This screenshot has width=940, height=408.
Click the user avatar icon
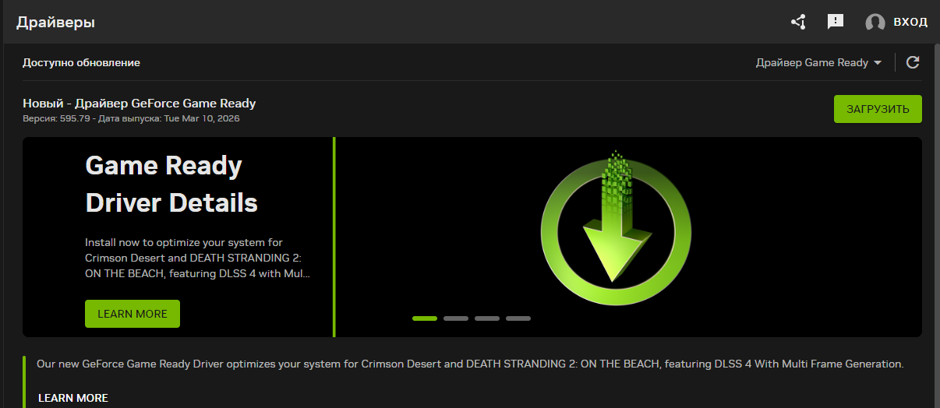875,23
